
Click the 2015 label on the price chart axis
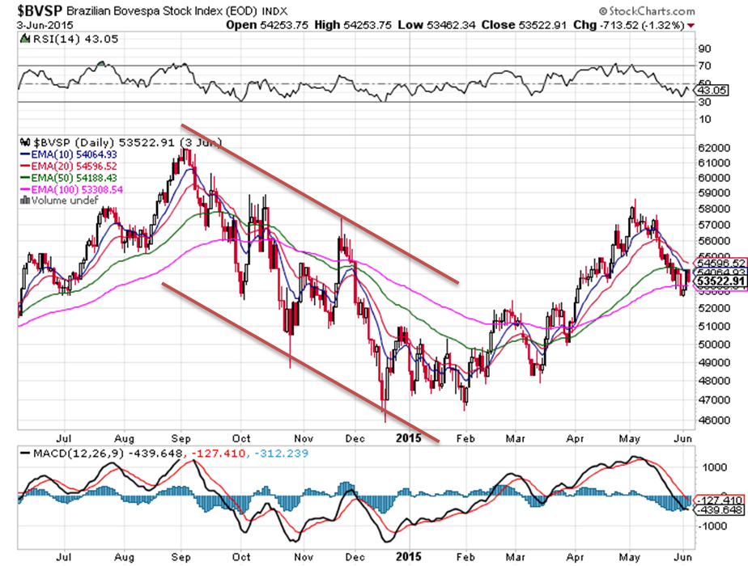click(x=409, y=437)
